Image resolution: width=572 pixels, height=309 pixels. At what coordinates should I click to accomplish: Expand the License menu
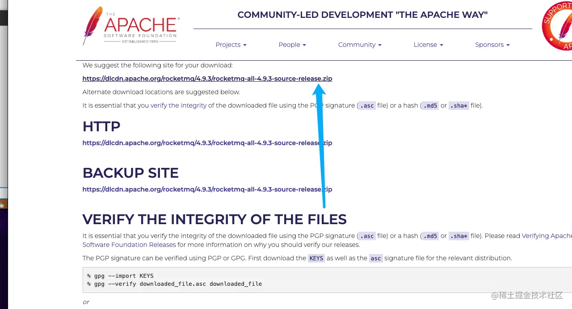point(428,45)
